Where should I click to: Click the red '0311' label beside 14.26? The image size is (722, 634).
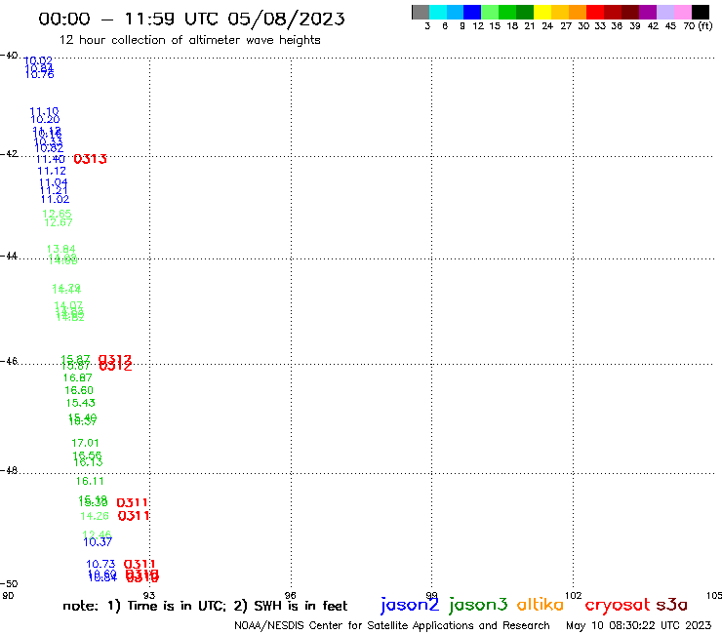134,516
